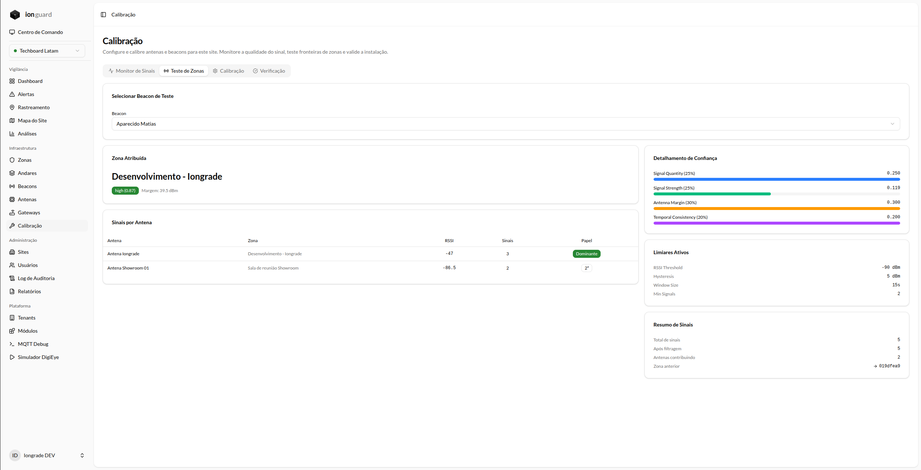
Task: Open the Techboard Latam site selector
Action: coord(47,51)
